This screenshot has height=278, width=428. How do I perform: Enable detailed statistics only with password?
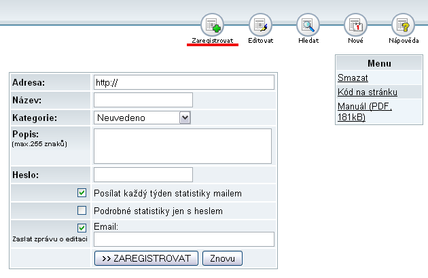[x=82, y=211]
